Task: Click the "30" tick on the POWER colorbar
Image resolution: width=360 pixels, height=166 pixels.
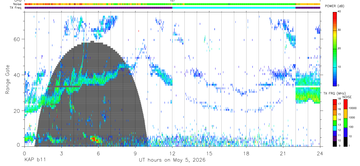Action: pos(339,30)
